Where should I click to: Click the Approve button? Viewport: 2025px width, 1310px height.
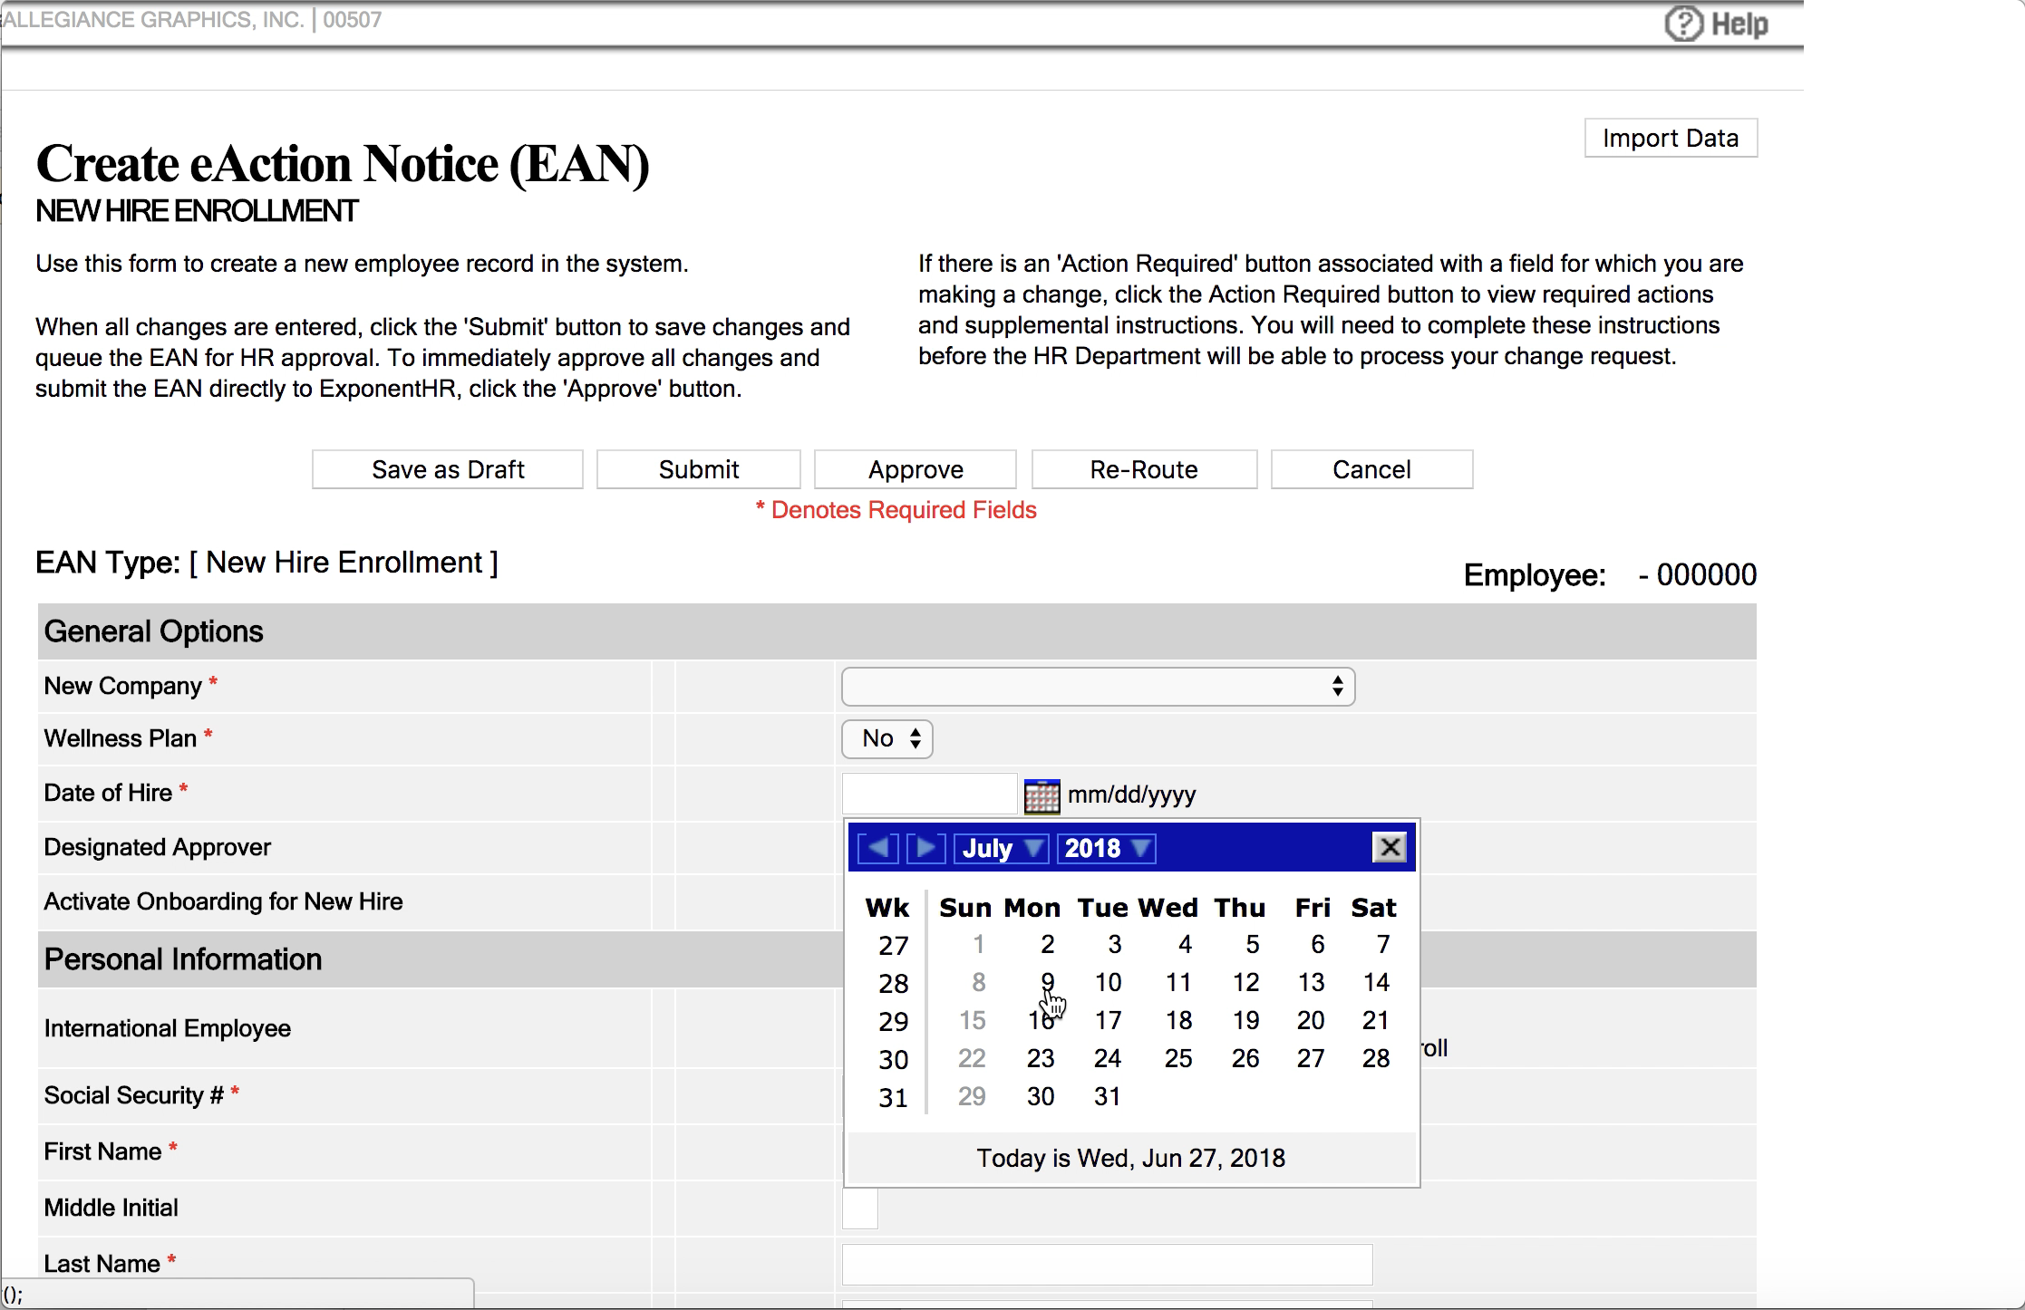point(916,469)
